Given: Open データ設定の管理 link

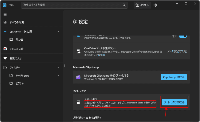Looking at the screenshot, I should (x=177, y=51).
